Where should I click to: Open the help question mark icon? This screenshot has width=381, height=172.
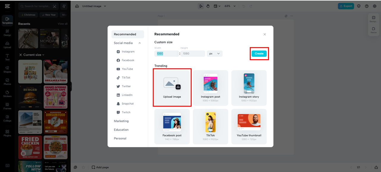(x=367, y=6)
